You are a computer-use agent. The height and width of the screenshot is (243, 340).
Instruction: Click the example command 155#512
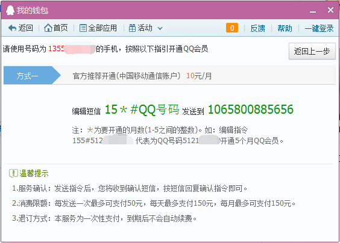87,141
